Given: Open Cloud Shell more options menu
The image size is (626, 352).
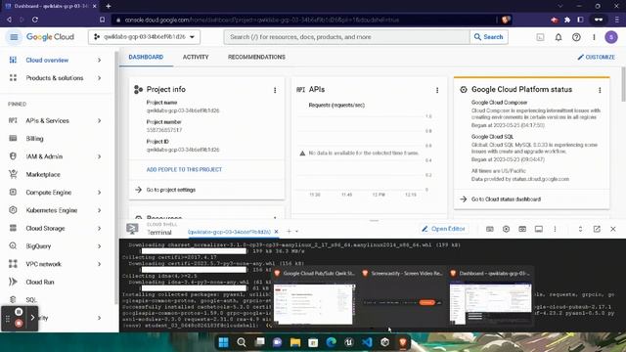Looking at the screenshot, I should click(x=555, y=229).
